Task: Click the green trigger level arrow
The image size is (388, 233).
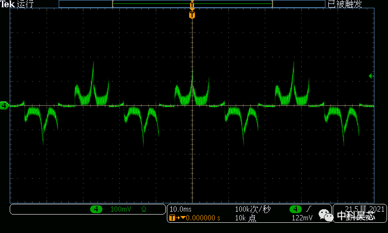Action: click(x=371, y=76)
